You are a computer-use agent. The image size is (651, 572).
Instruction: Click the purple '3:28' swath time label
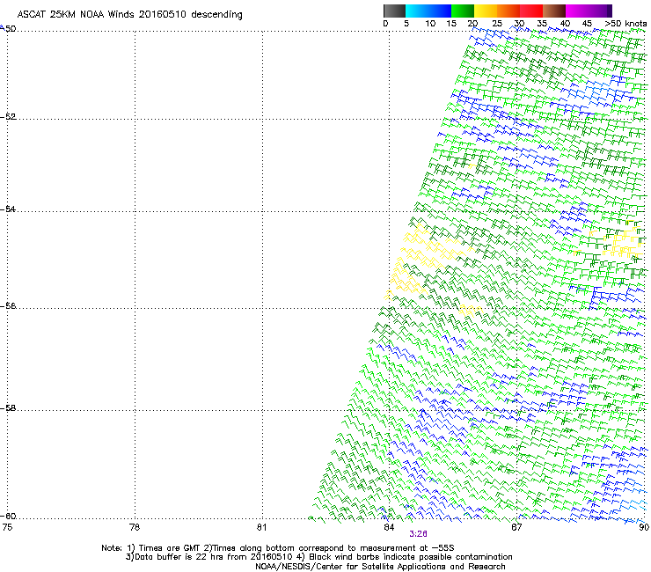(x=418, y=534)
